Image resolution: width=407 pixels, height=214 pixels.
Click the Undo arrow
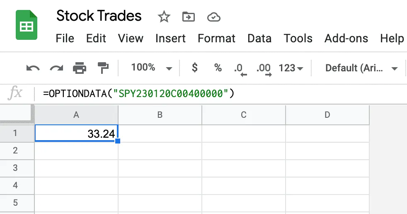pos(33,68)
